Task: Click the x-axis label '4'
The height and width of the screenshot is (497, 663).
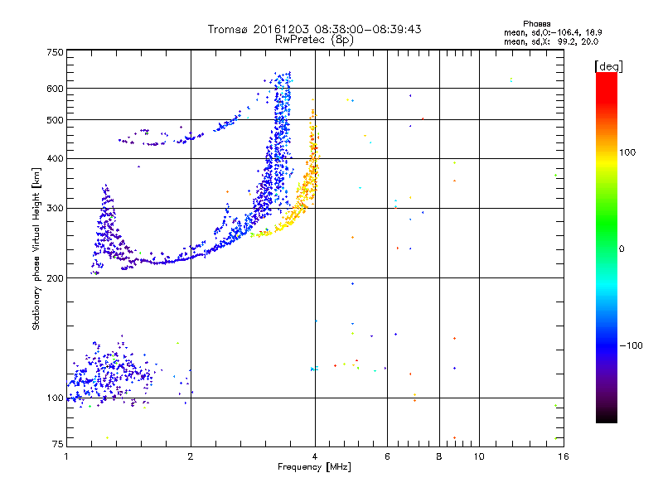Action: [x=315, y=456]
